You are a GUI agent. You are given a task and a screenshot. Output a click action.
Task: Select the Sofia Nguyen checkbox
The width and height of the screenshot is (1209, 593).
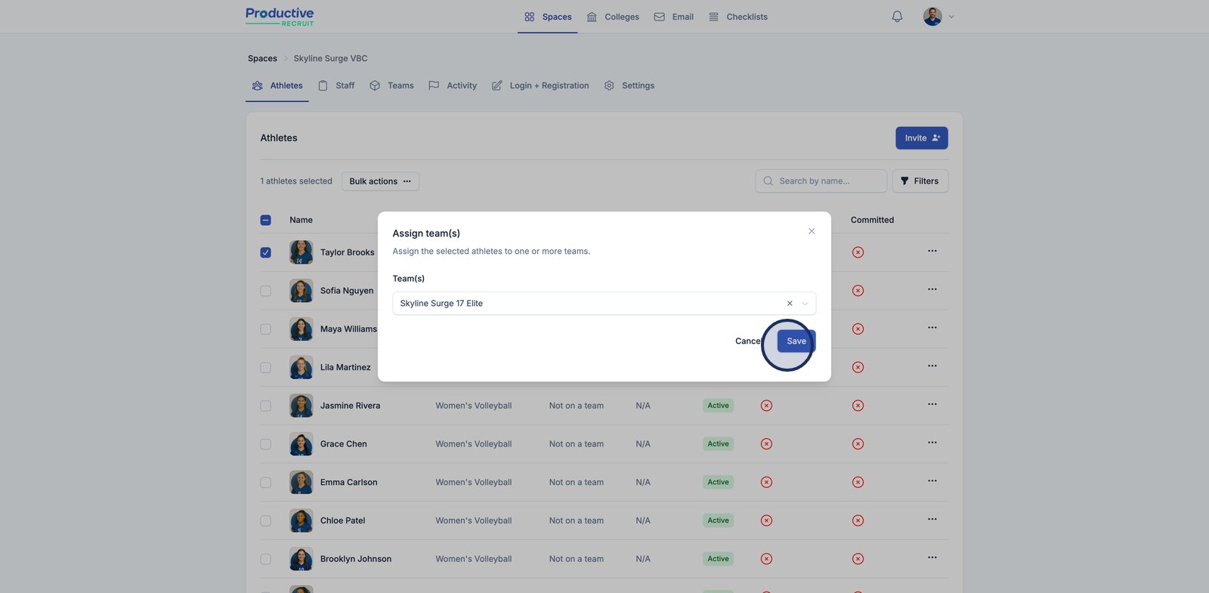[266, 291]
